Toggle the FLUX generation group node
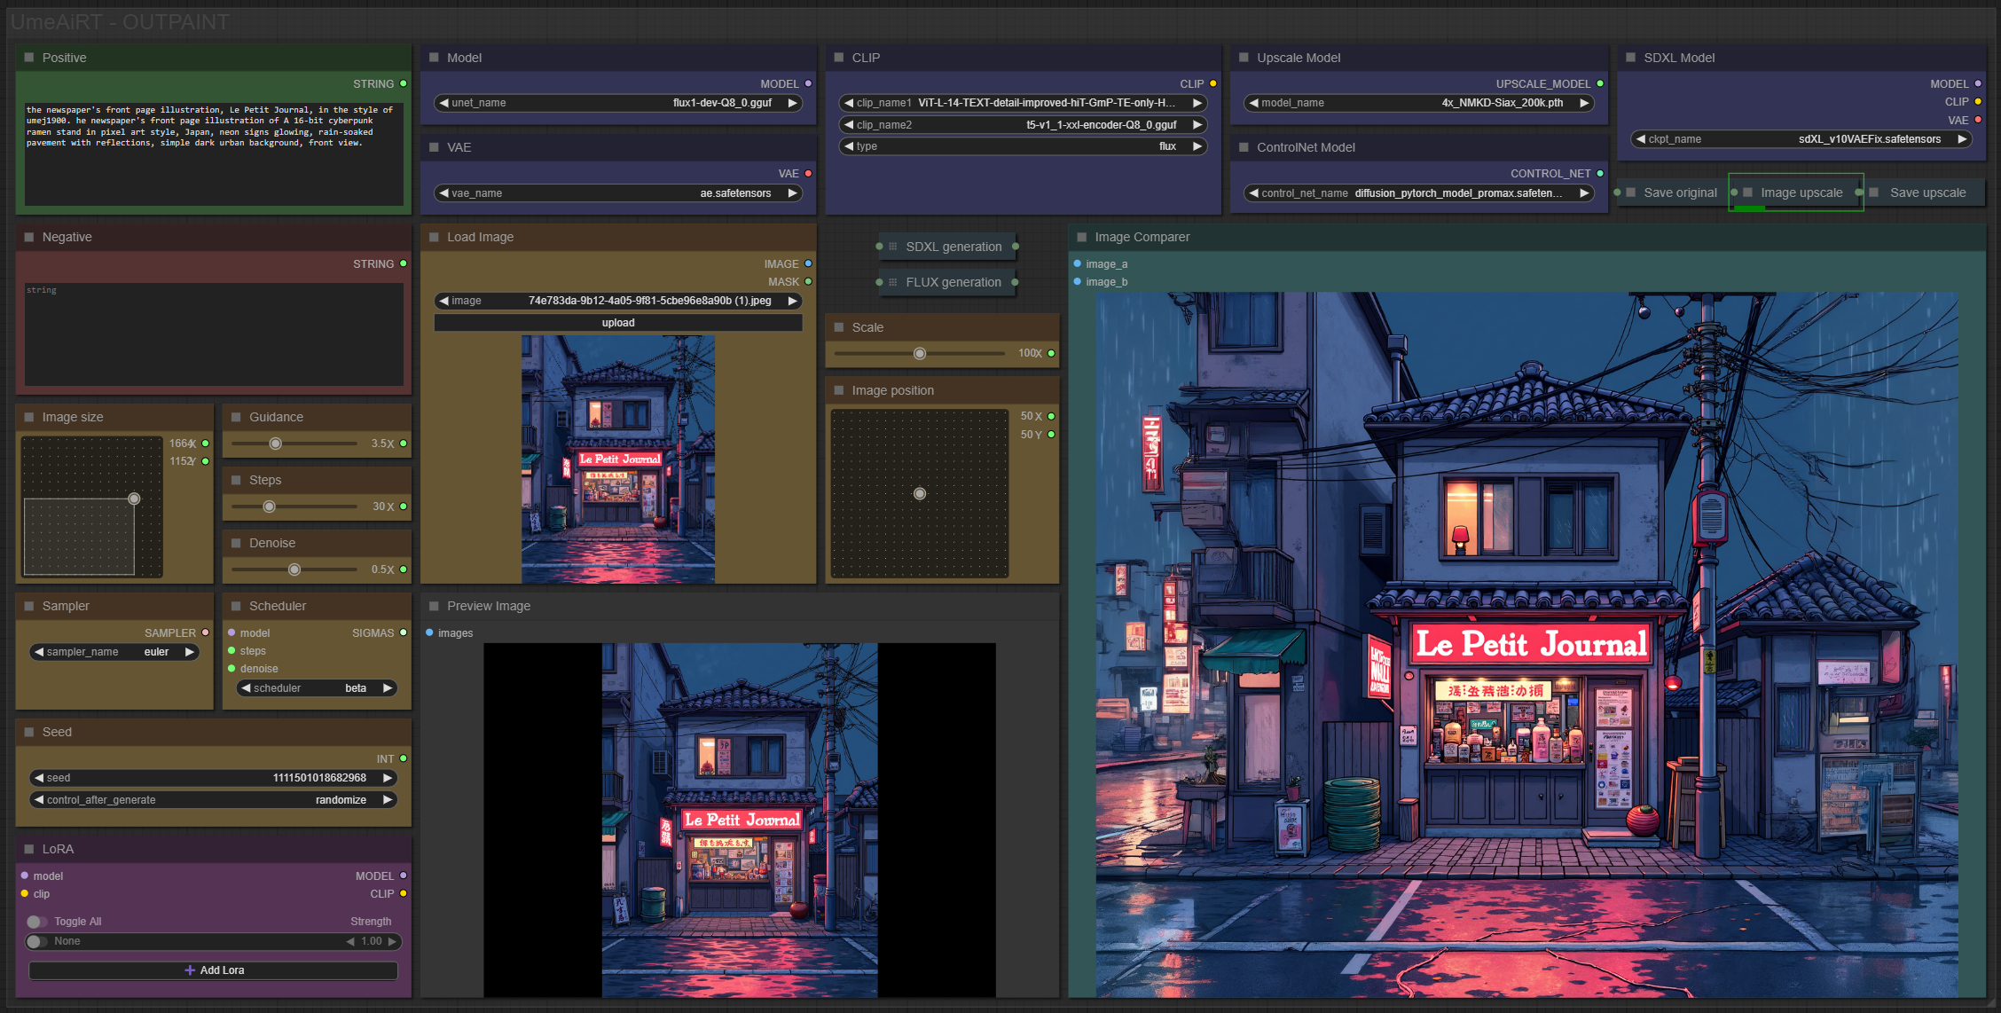 (953, 282)
